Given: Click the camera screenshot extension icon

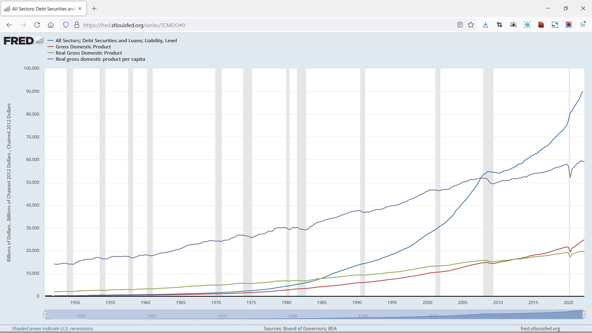Looking at the screenshot, I should (x=513, y=25).
